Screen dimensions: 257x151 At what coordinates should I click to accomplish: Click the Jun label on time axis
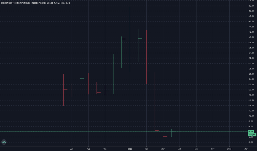pyautogui.click(x=72, y=149)
